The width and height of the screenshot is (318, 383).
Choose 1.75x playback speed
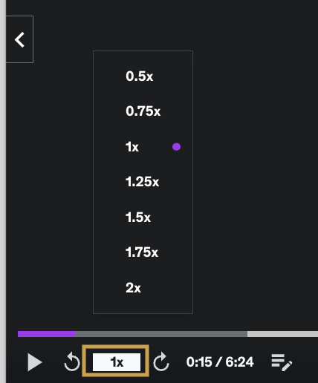click(x=142, y=252)
